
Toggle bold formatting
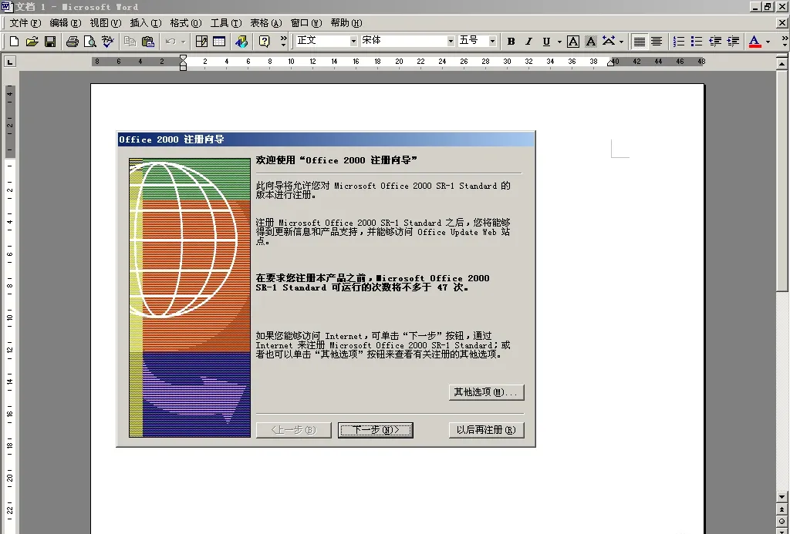click(511, 42)
